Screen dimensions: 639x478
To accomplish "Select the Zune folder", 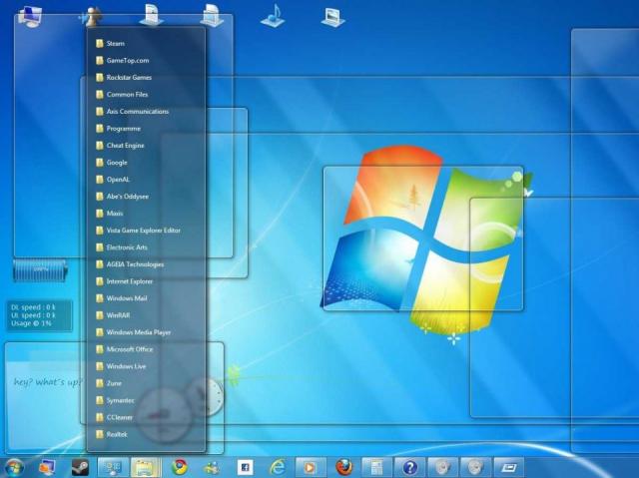I will point(109,383).
